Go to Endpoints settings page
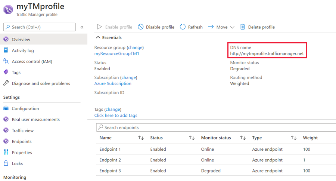Viewport: 336px width, 181px height. [x=22, y=141]
